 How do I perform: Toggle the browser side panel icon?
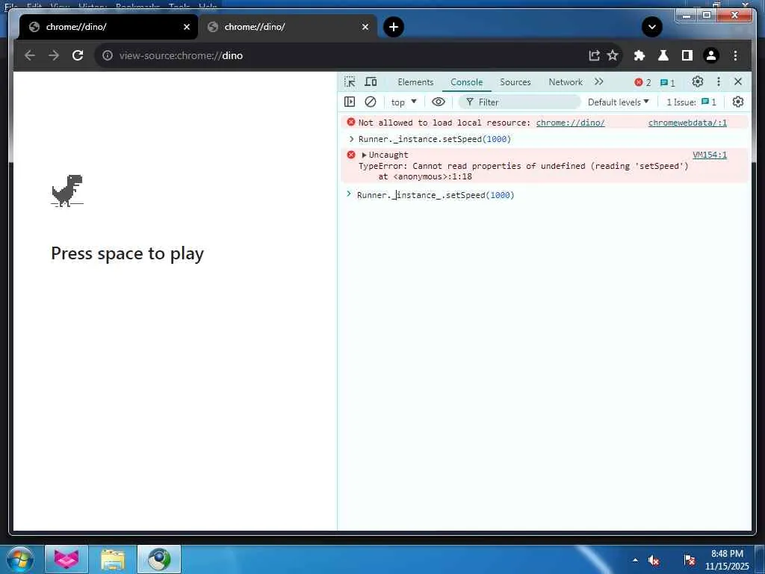687,55
